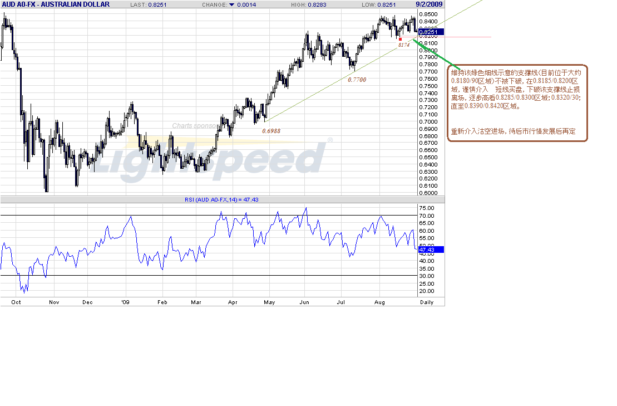617x406 pixels.
Task: Click the italic 0.7700 annotation near July low
Action: click(x=357, y=80)
